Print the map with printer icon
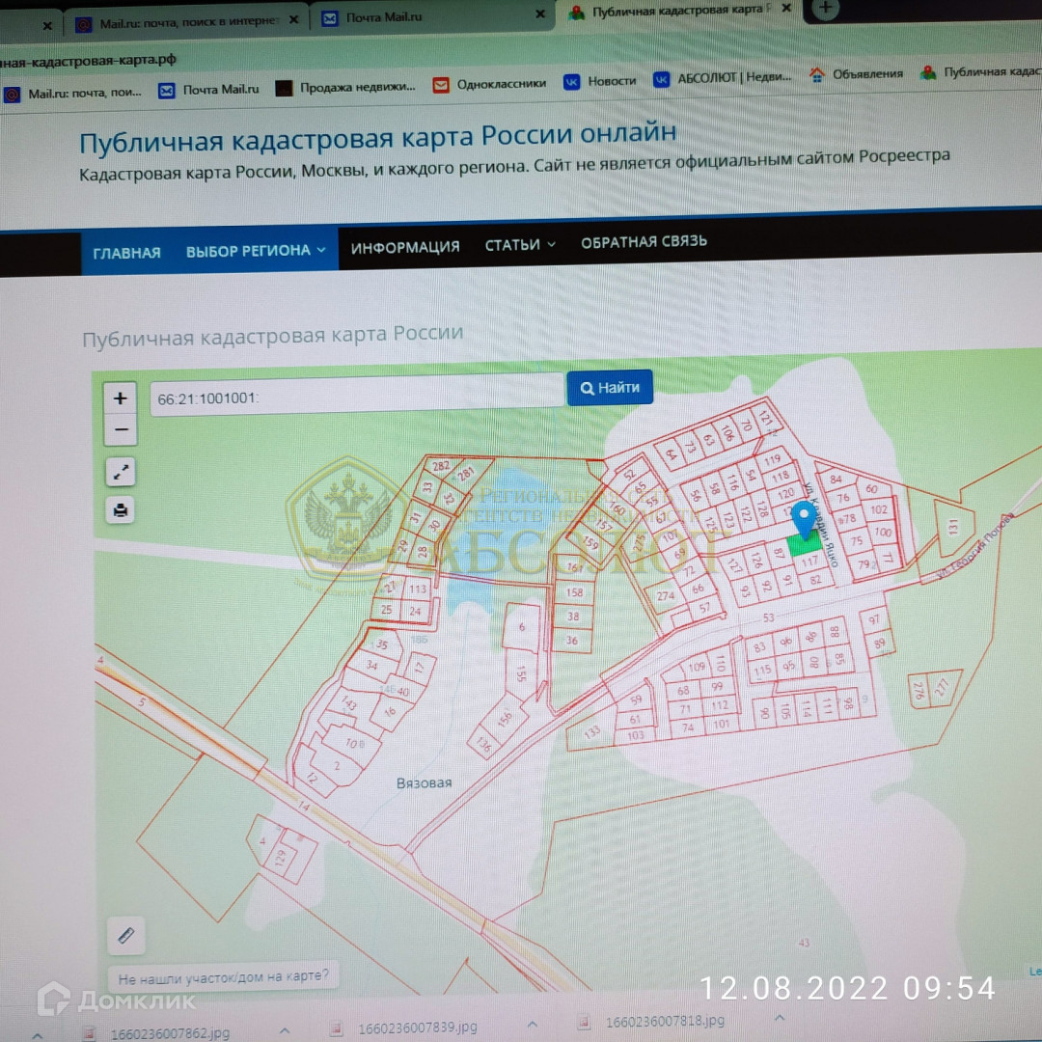Screen dimensions: 1042x1042 pos(121,510)
